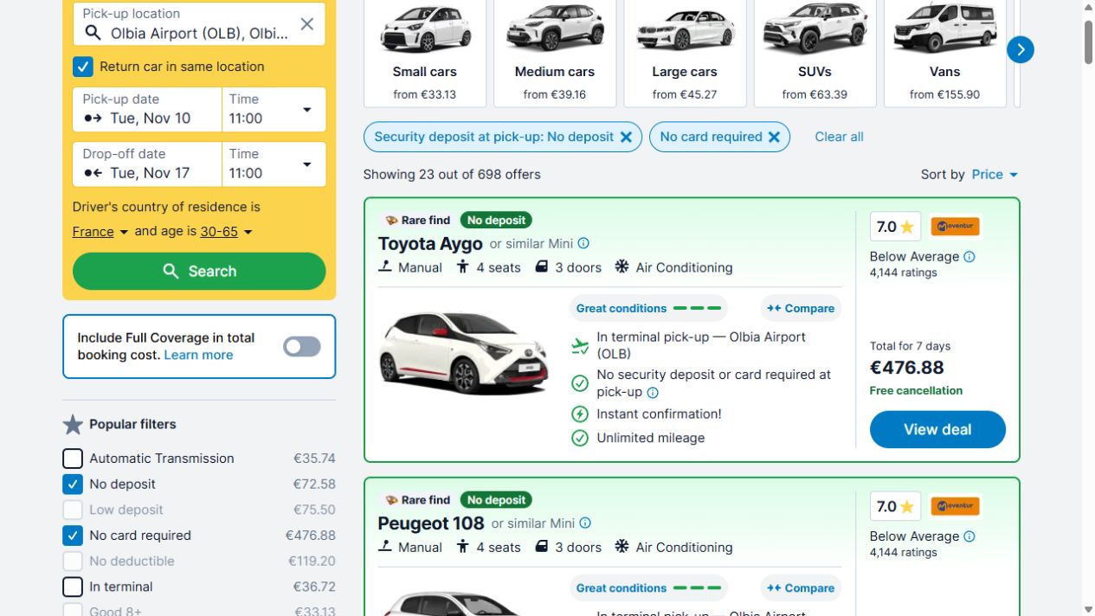Click the doors icon on Toyota Aygo

tap(541, 266)
